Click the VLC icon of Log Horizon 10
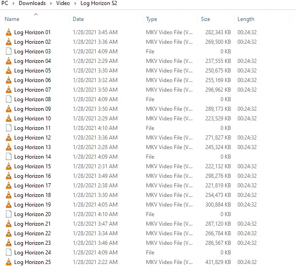 click(x=9, y=119)
